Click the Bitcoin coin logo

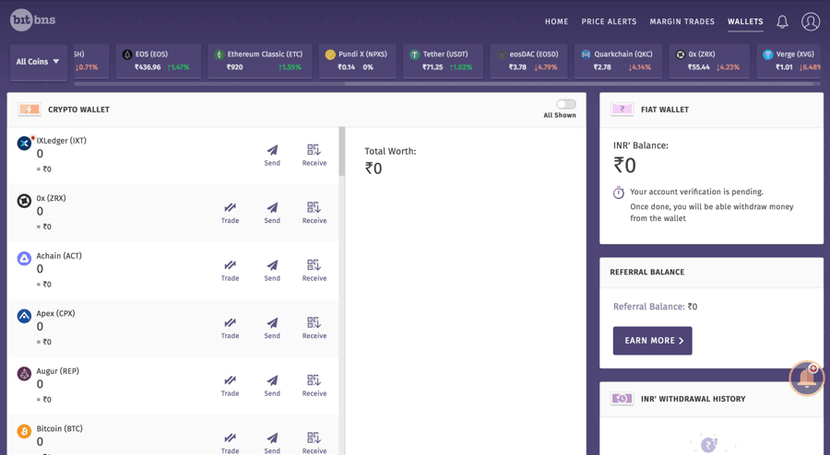click(x=24, y=431)
